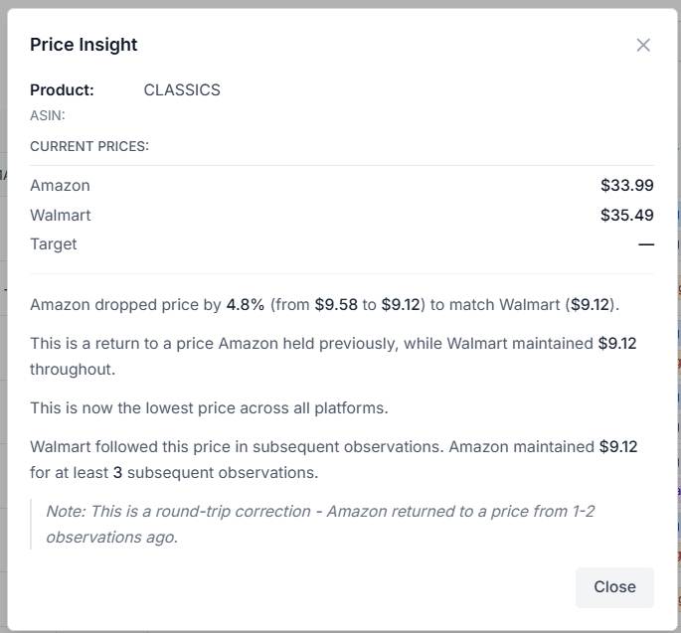
Task: Click the Price Insight dialog title
Action: coord(84,45)
